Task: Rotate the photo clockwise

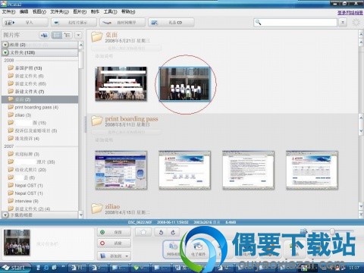Action: (173, 232)
